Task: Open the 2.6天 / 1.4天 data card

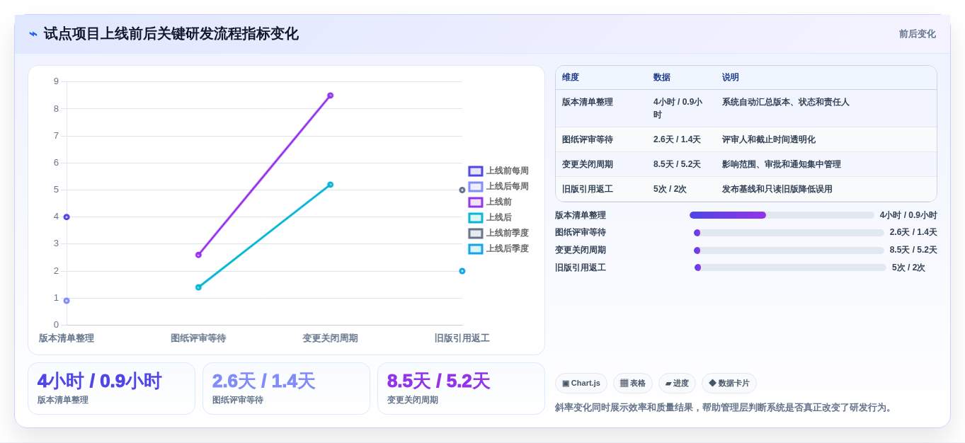Action: click(286, 389)
